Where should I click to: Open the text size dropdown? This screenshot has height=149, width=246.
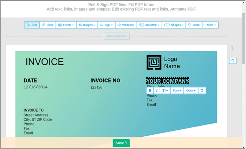[165, 91]
